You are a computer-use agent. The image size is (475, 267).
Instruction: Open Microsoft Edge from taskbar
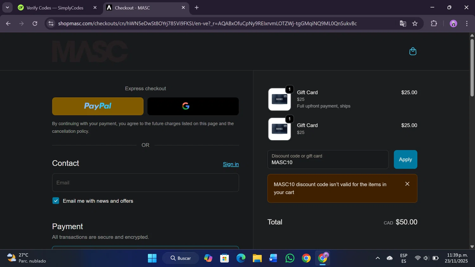pos(241,258)
